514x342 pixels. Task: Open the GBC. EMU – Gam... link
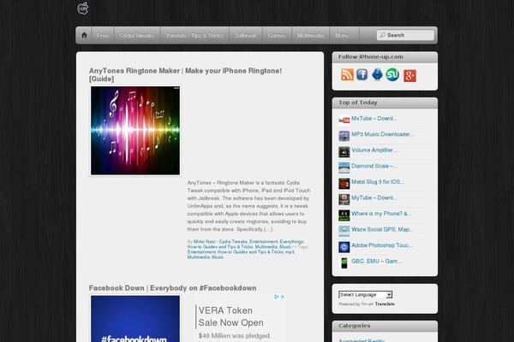tap(377, 261)
